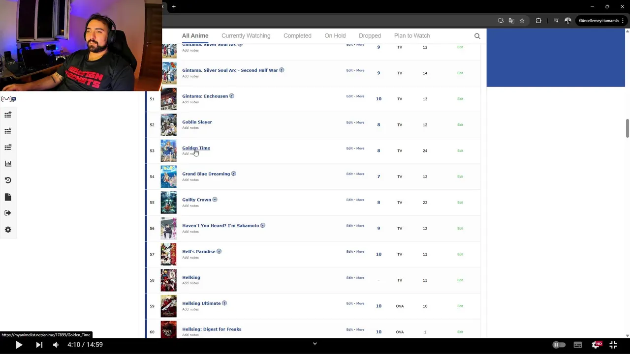Click the info icon beside Hell's Paradise
Image resolution: width=630 pixels, height=354 pixels.
click(219, 251)
